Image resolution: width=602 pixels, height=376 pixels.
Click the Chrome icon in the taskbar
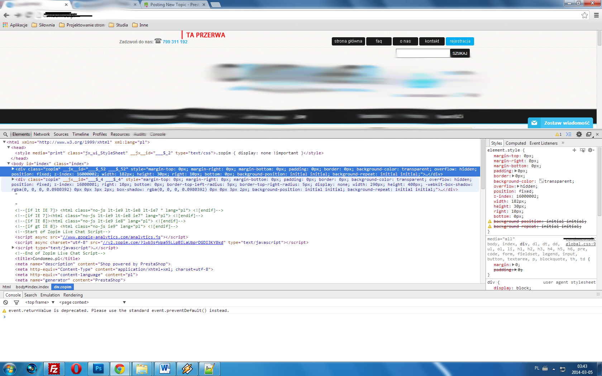[120, 368]
